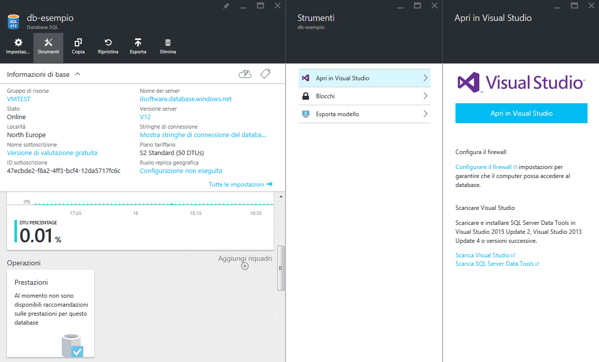Open Versione di valutazione gratuita link
The width and height of the screenshot is (599, 362).
[x=52, y=153]
